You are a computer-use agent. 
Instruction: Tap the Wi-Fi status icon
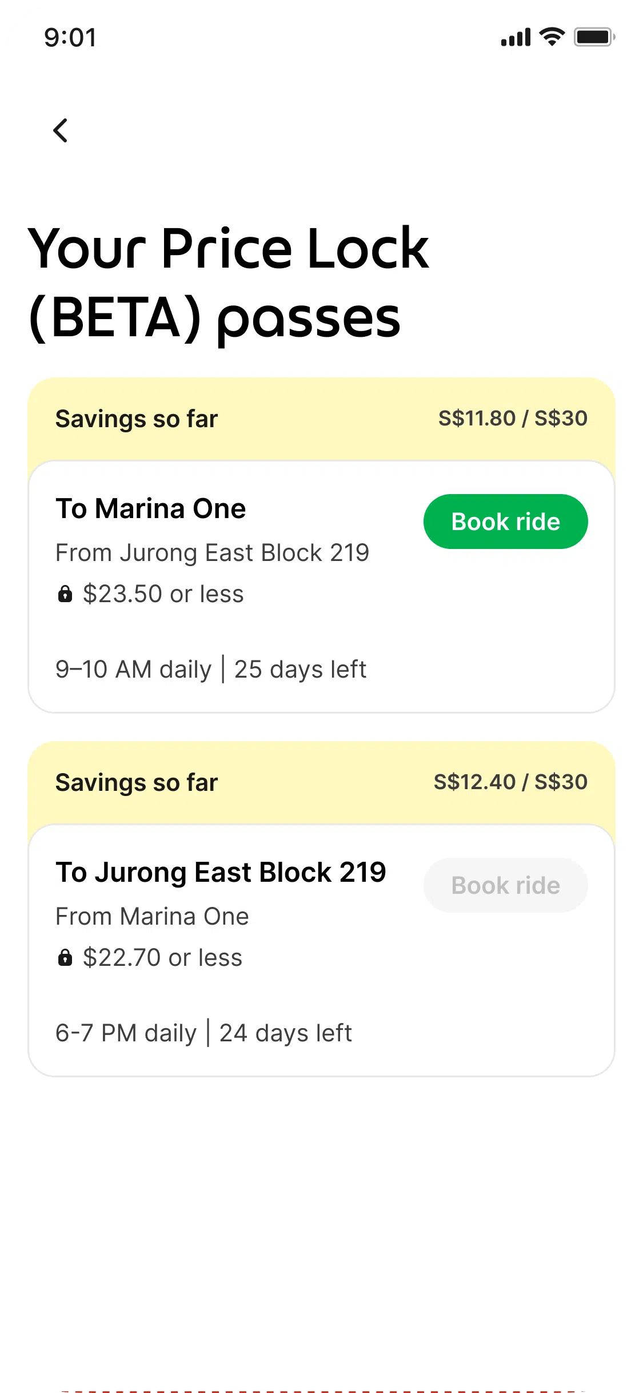[x=552, y=37]
